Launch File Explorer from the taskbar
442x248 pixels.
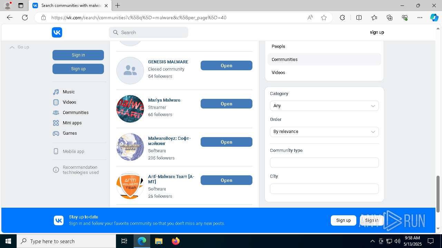point(158,241)
